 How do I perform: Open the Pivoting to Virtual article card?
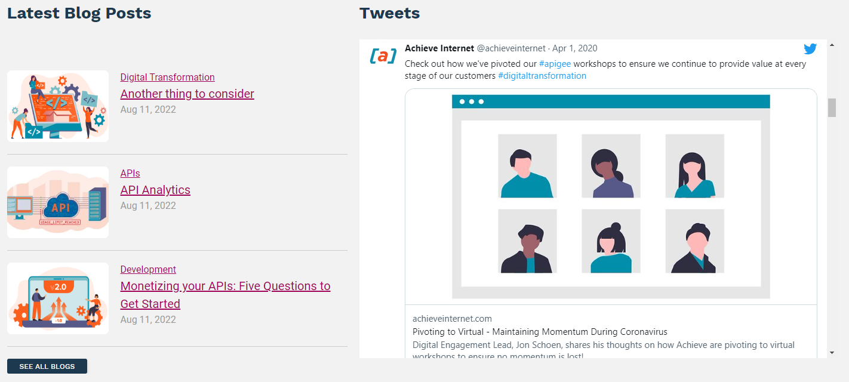pyautogui.click(x=611, y=224)
